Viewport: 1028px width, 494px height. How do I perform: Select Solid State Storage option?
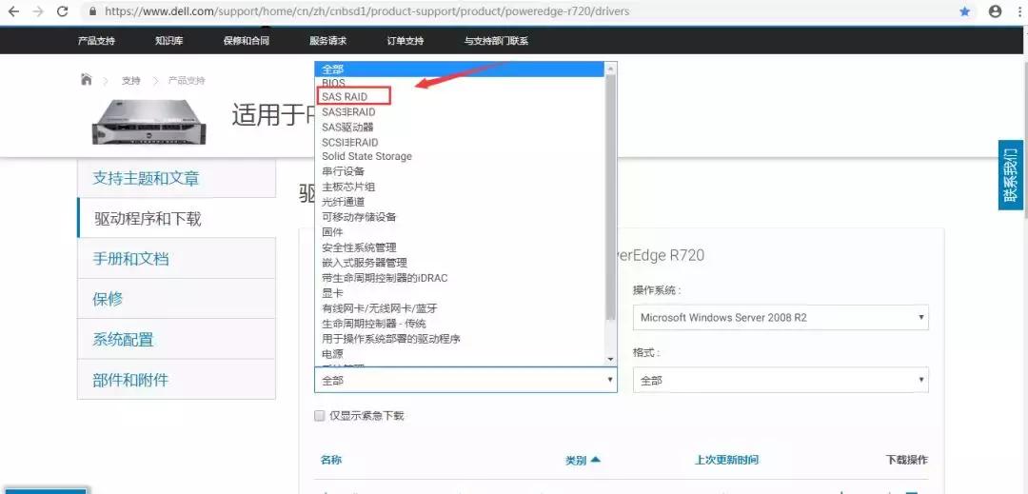459,157
